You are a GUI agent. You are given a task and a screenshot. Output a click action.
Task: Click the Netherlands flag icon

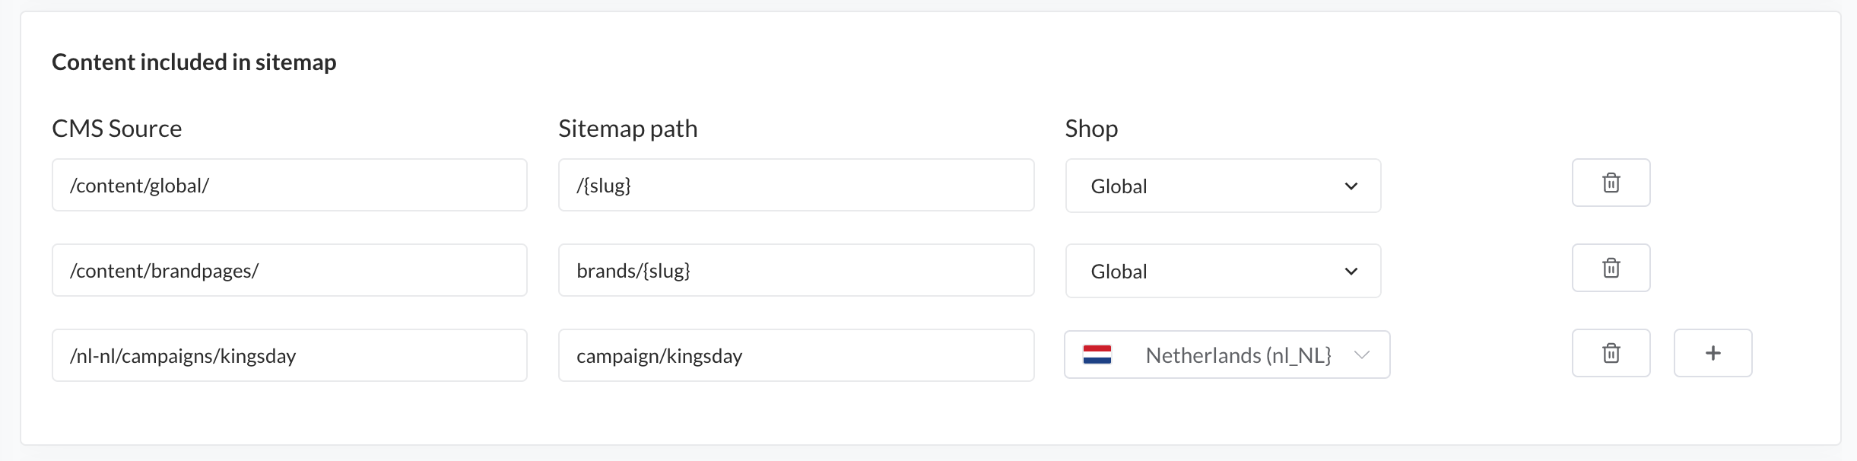(x=1097, y=354)
